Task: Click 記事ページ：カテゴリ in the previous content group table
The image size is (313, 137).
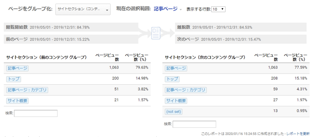Action: click(x=27, y=90)
